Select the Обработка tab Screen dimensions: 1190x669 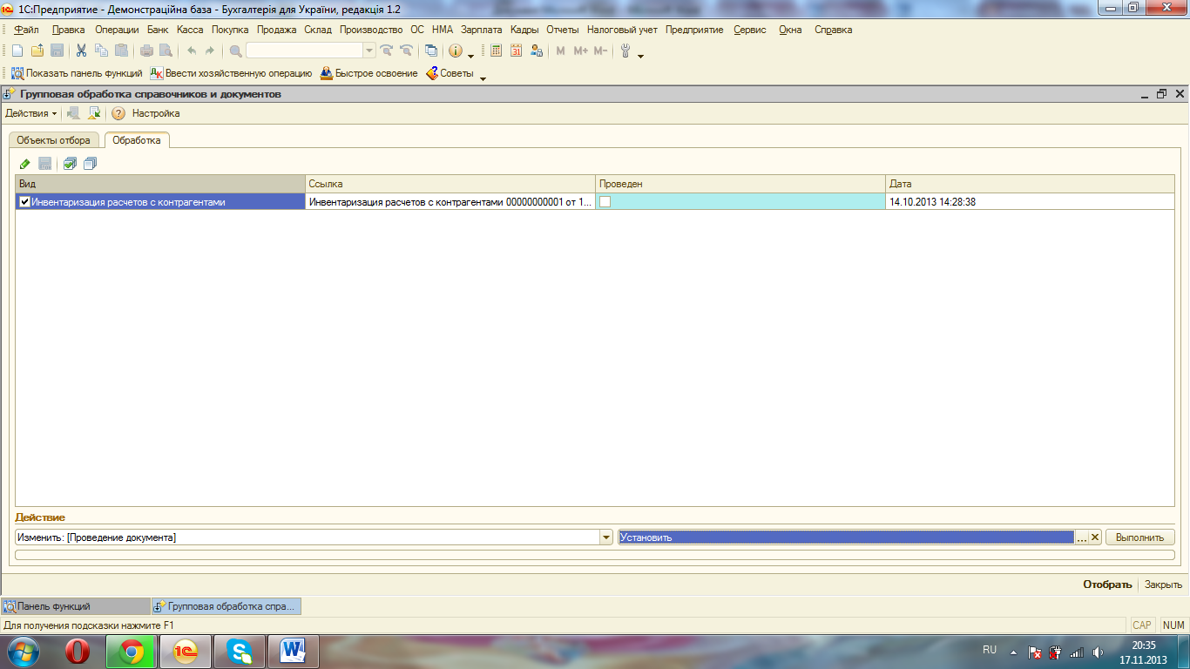[x=137, y=140]
